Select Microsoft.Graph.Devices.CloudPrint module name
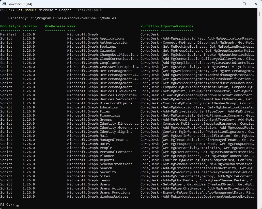This screenshot has height=209, width=262. [x=102, y=91]
